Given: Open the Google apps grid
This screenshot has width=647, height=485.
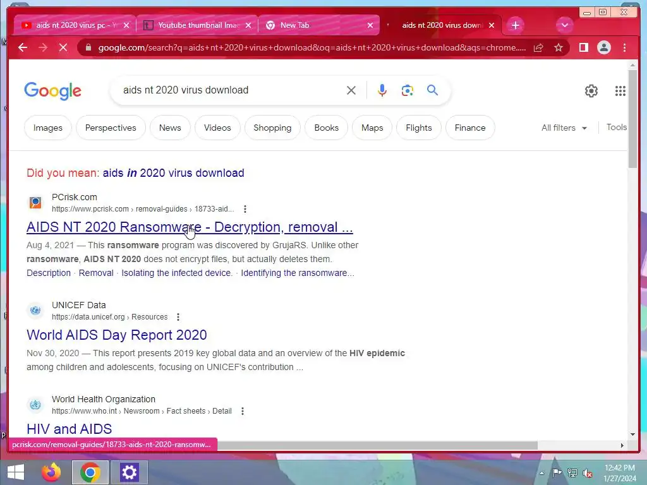Looking at the screenshot, I should pos(620,91).
